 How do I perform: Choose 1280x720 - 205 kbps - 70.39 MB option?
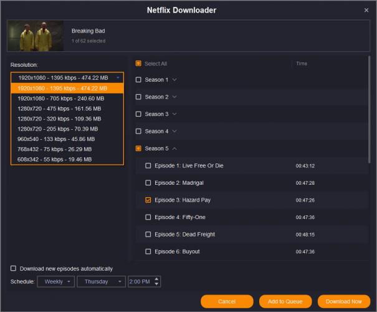[x=67, y=129]
